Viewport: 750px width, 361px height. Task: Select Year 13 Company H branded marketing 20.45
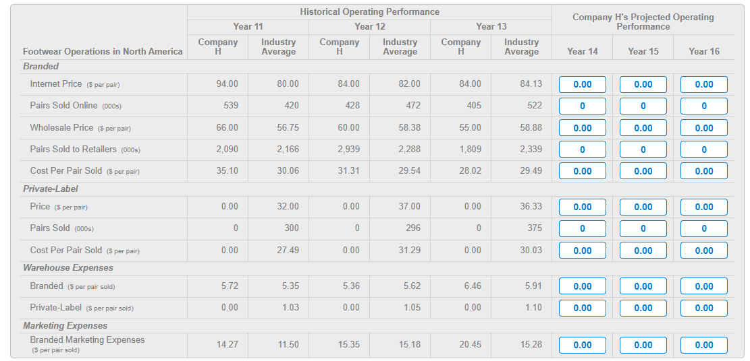coord(471,345)
